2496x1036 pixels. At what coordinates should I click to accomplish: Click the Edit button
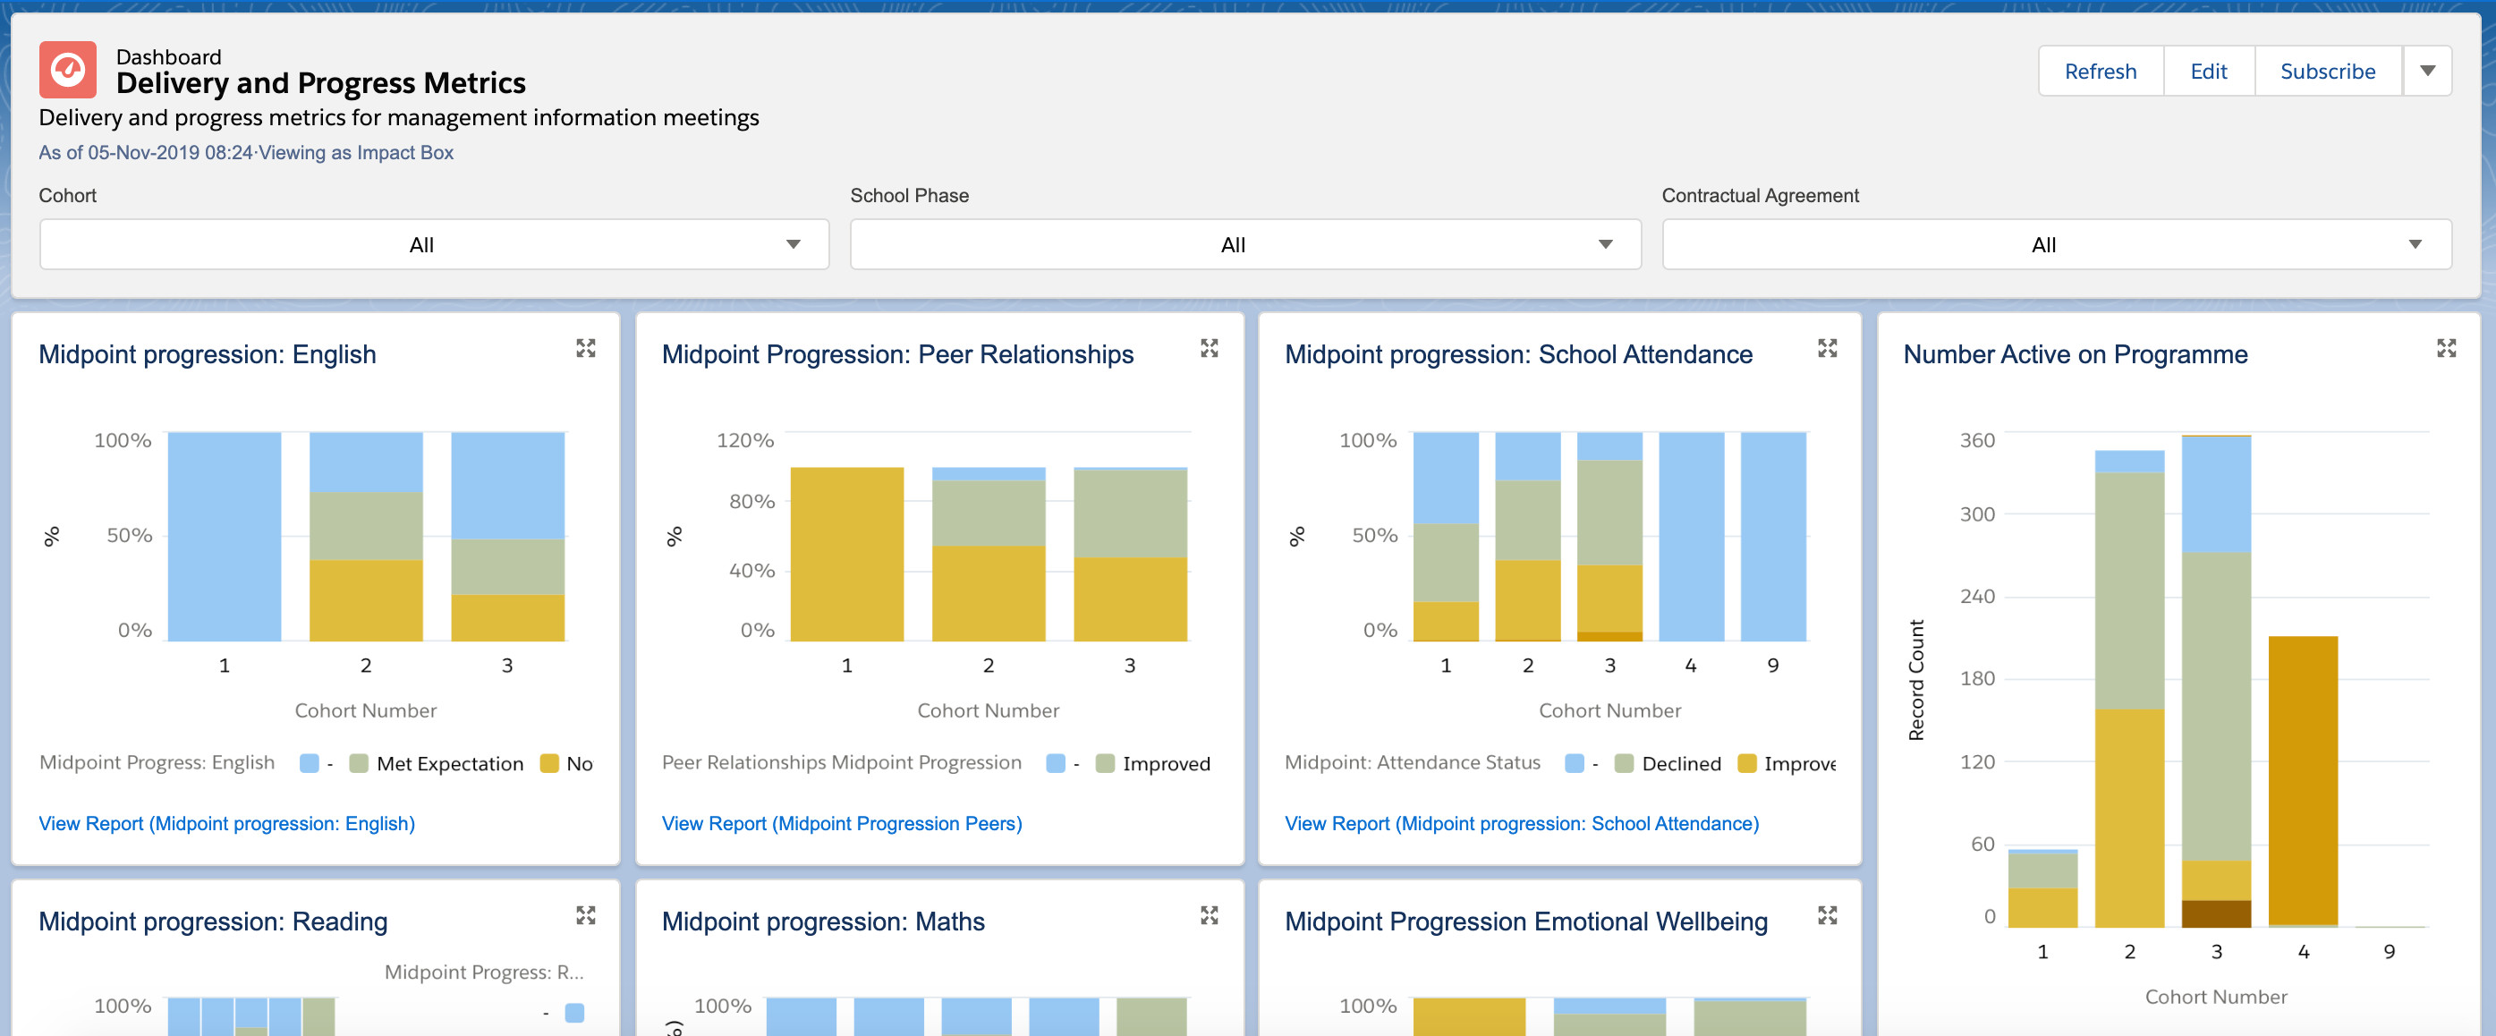(x=2208, y=71)
